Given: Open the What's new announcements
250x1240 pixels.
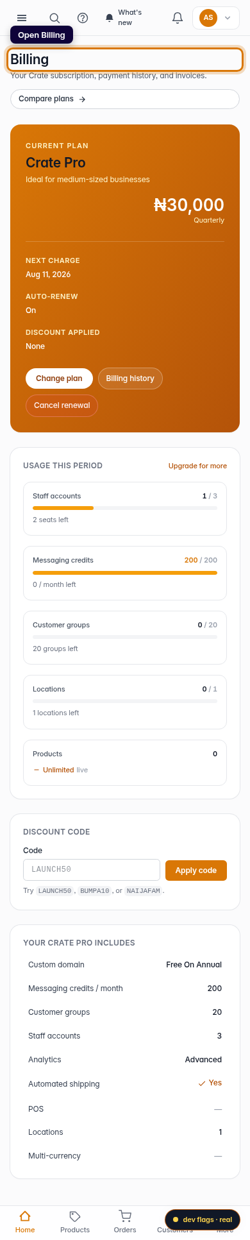Looking at the screenshot, I should 124,18.
